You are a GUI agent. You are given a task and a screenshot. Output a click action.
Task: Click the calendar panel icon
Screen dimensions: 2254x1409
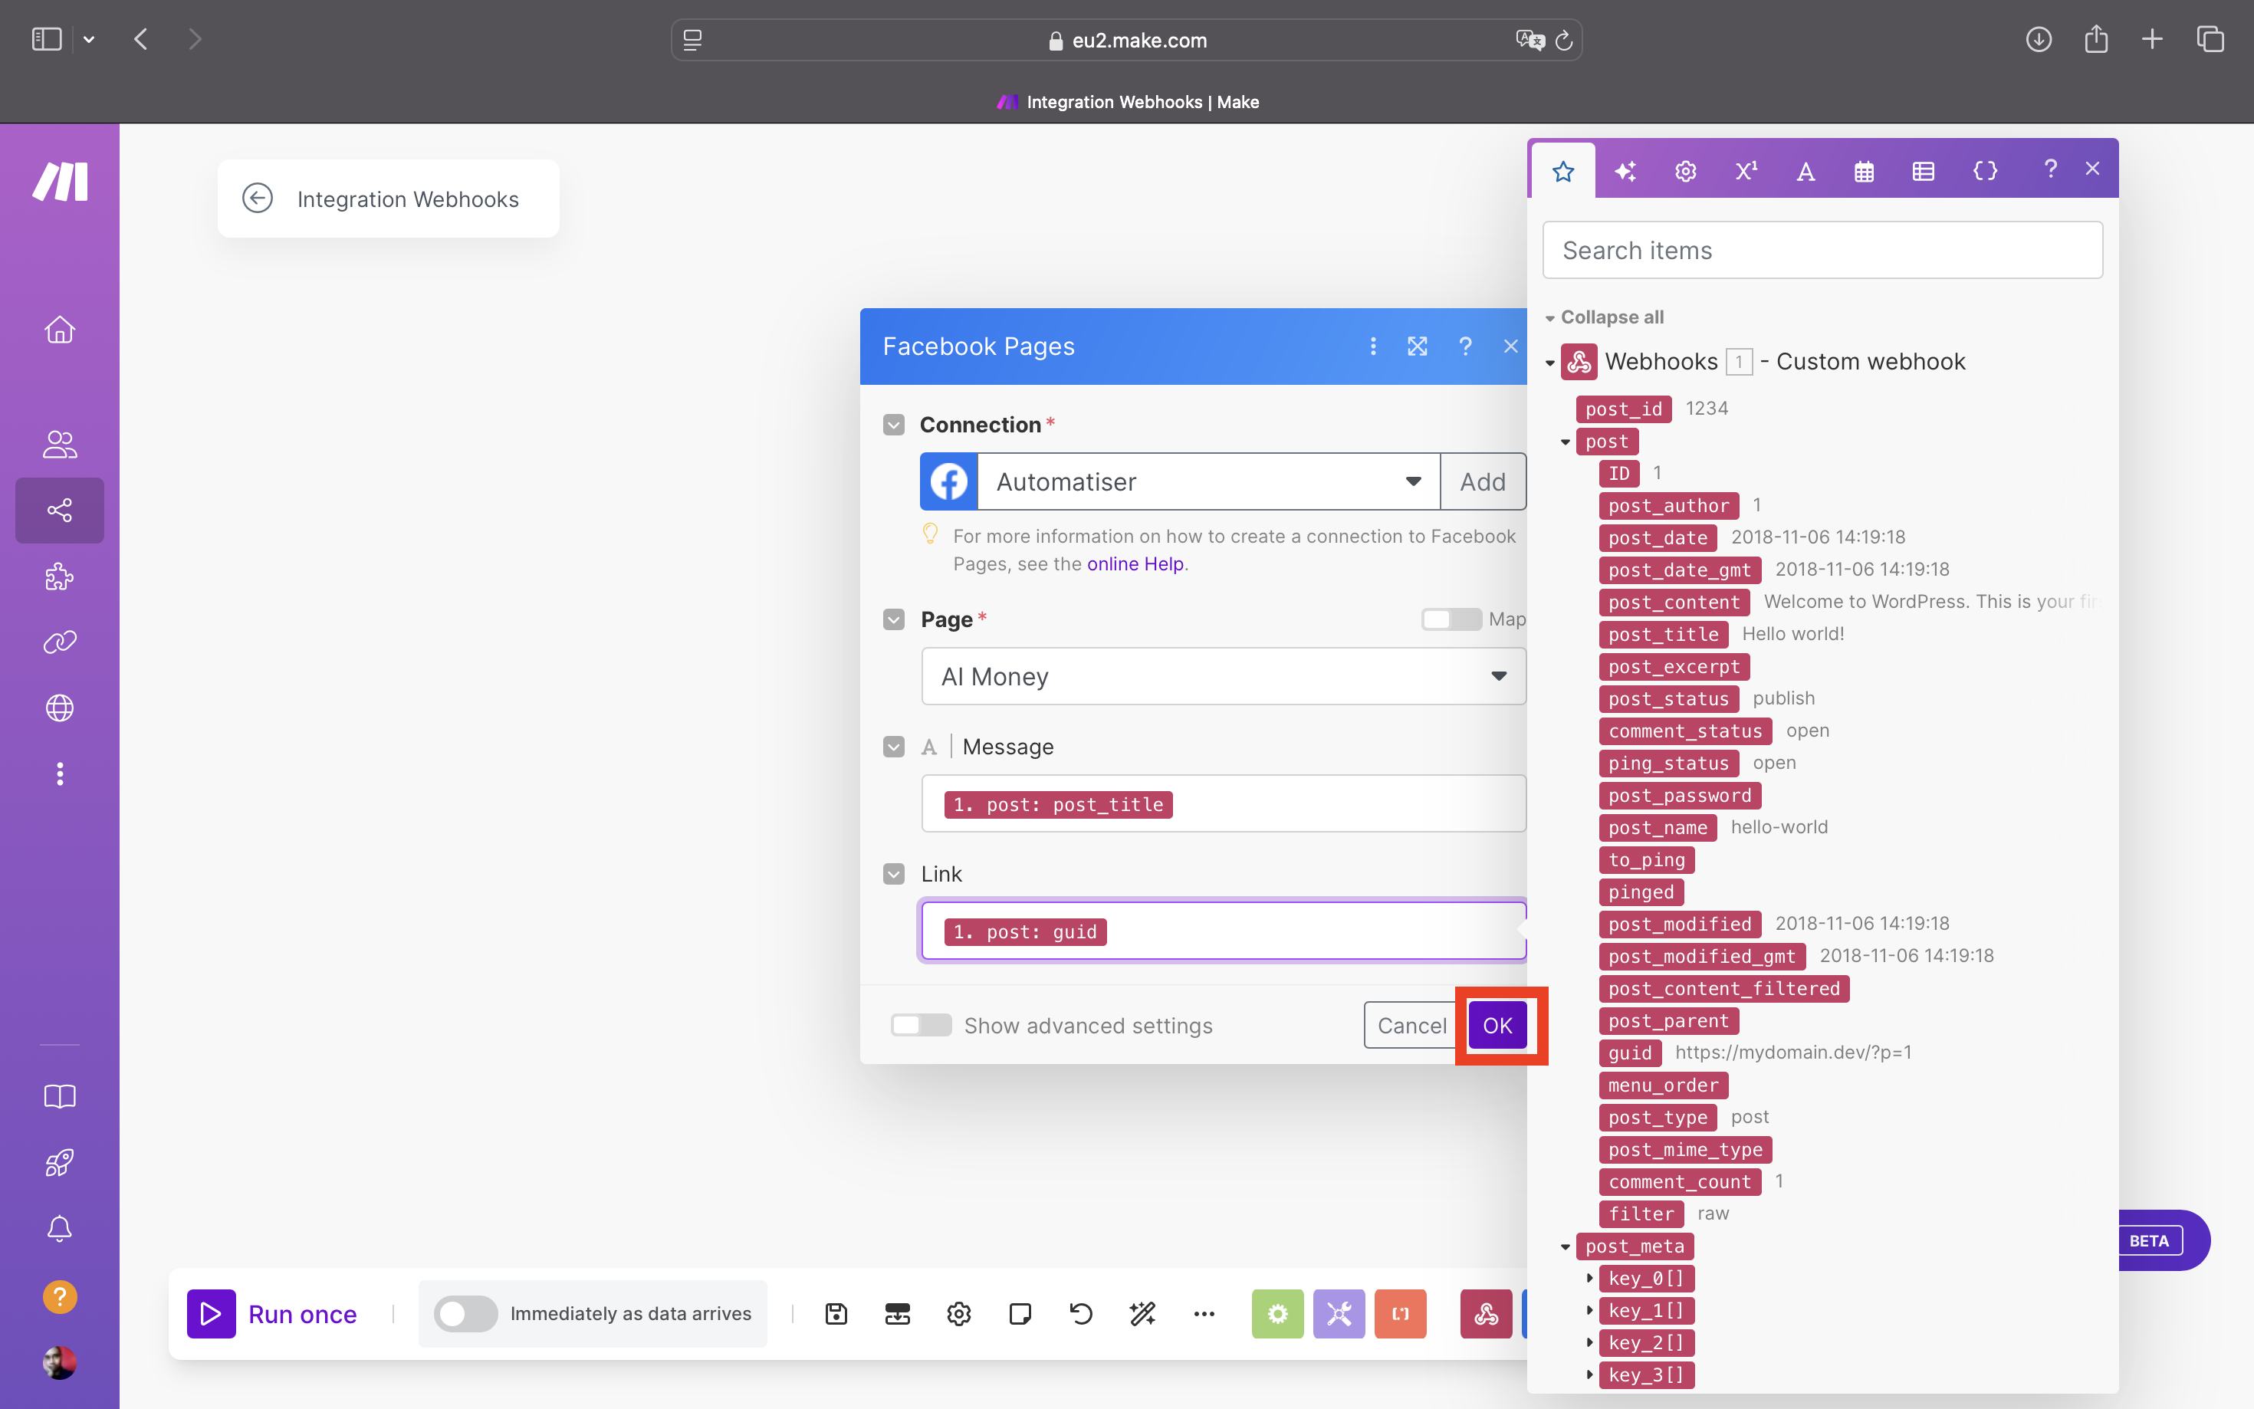click(x=1863, y=170)
